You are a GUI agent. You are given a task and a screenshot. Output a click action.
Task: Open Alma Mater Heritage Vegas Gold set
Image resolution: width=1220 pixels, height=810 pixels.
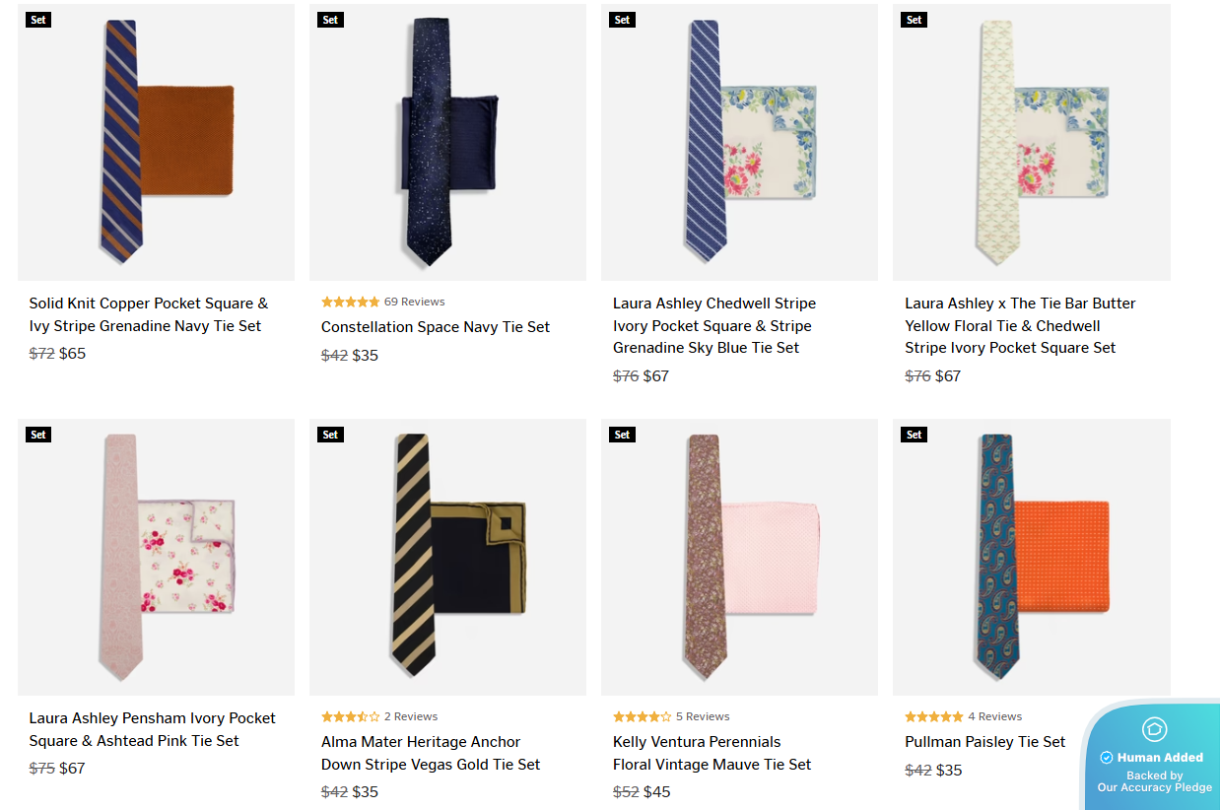click(431, 753)
